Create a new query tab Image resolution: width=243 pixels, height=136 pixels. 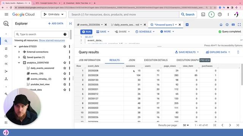coord(187,25)
